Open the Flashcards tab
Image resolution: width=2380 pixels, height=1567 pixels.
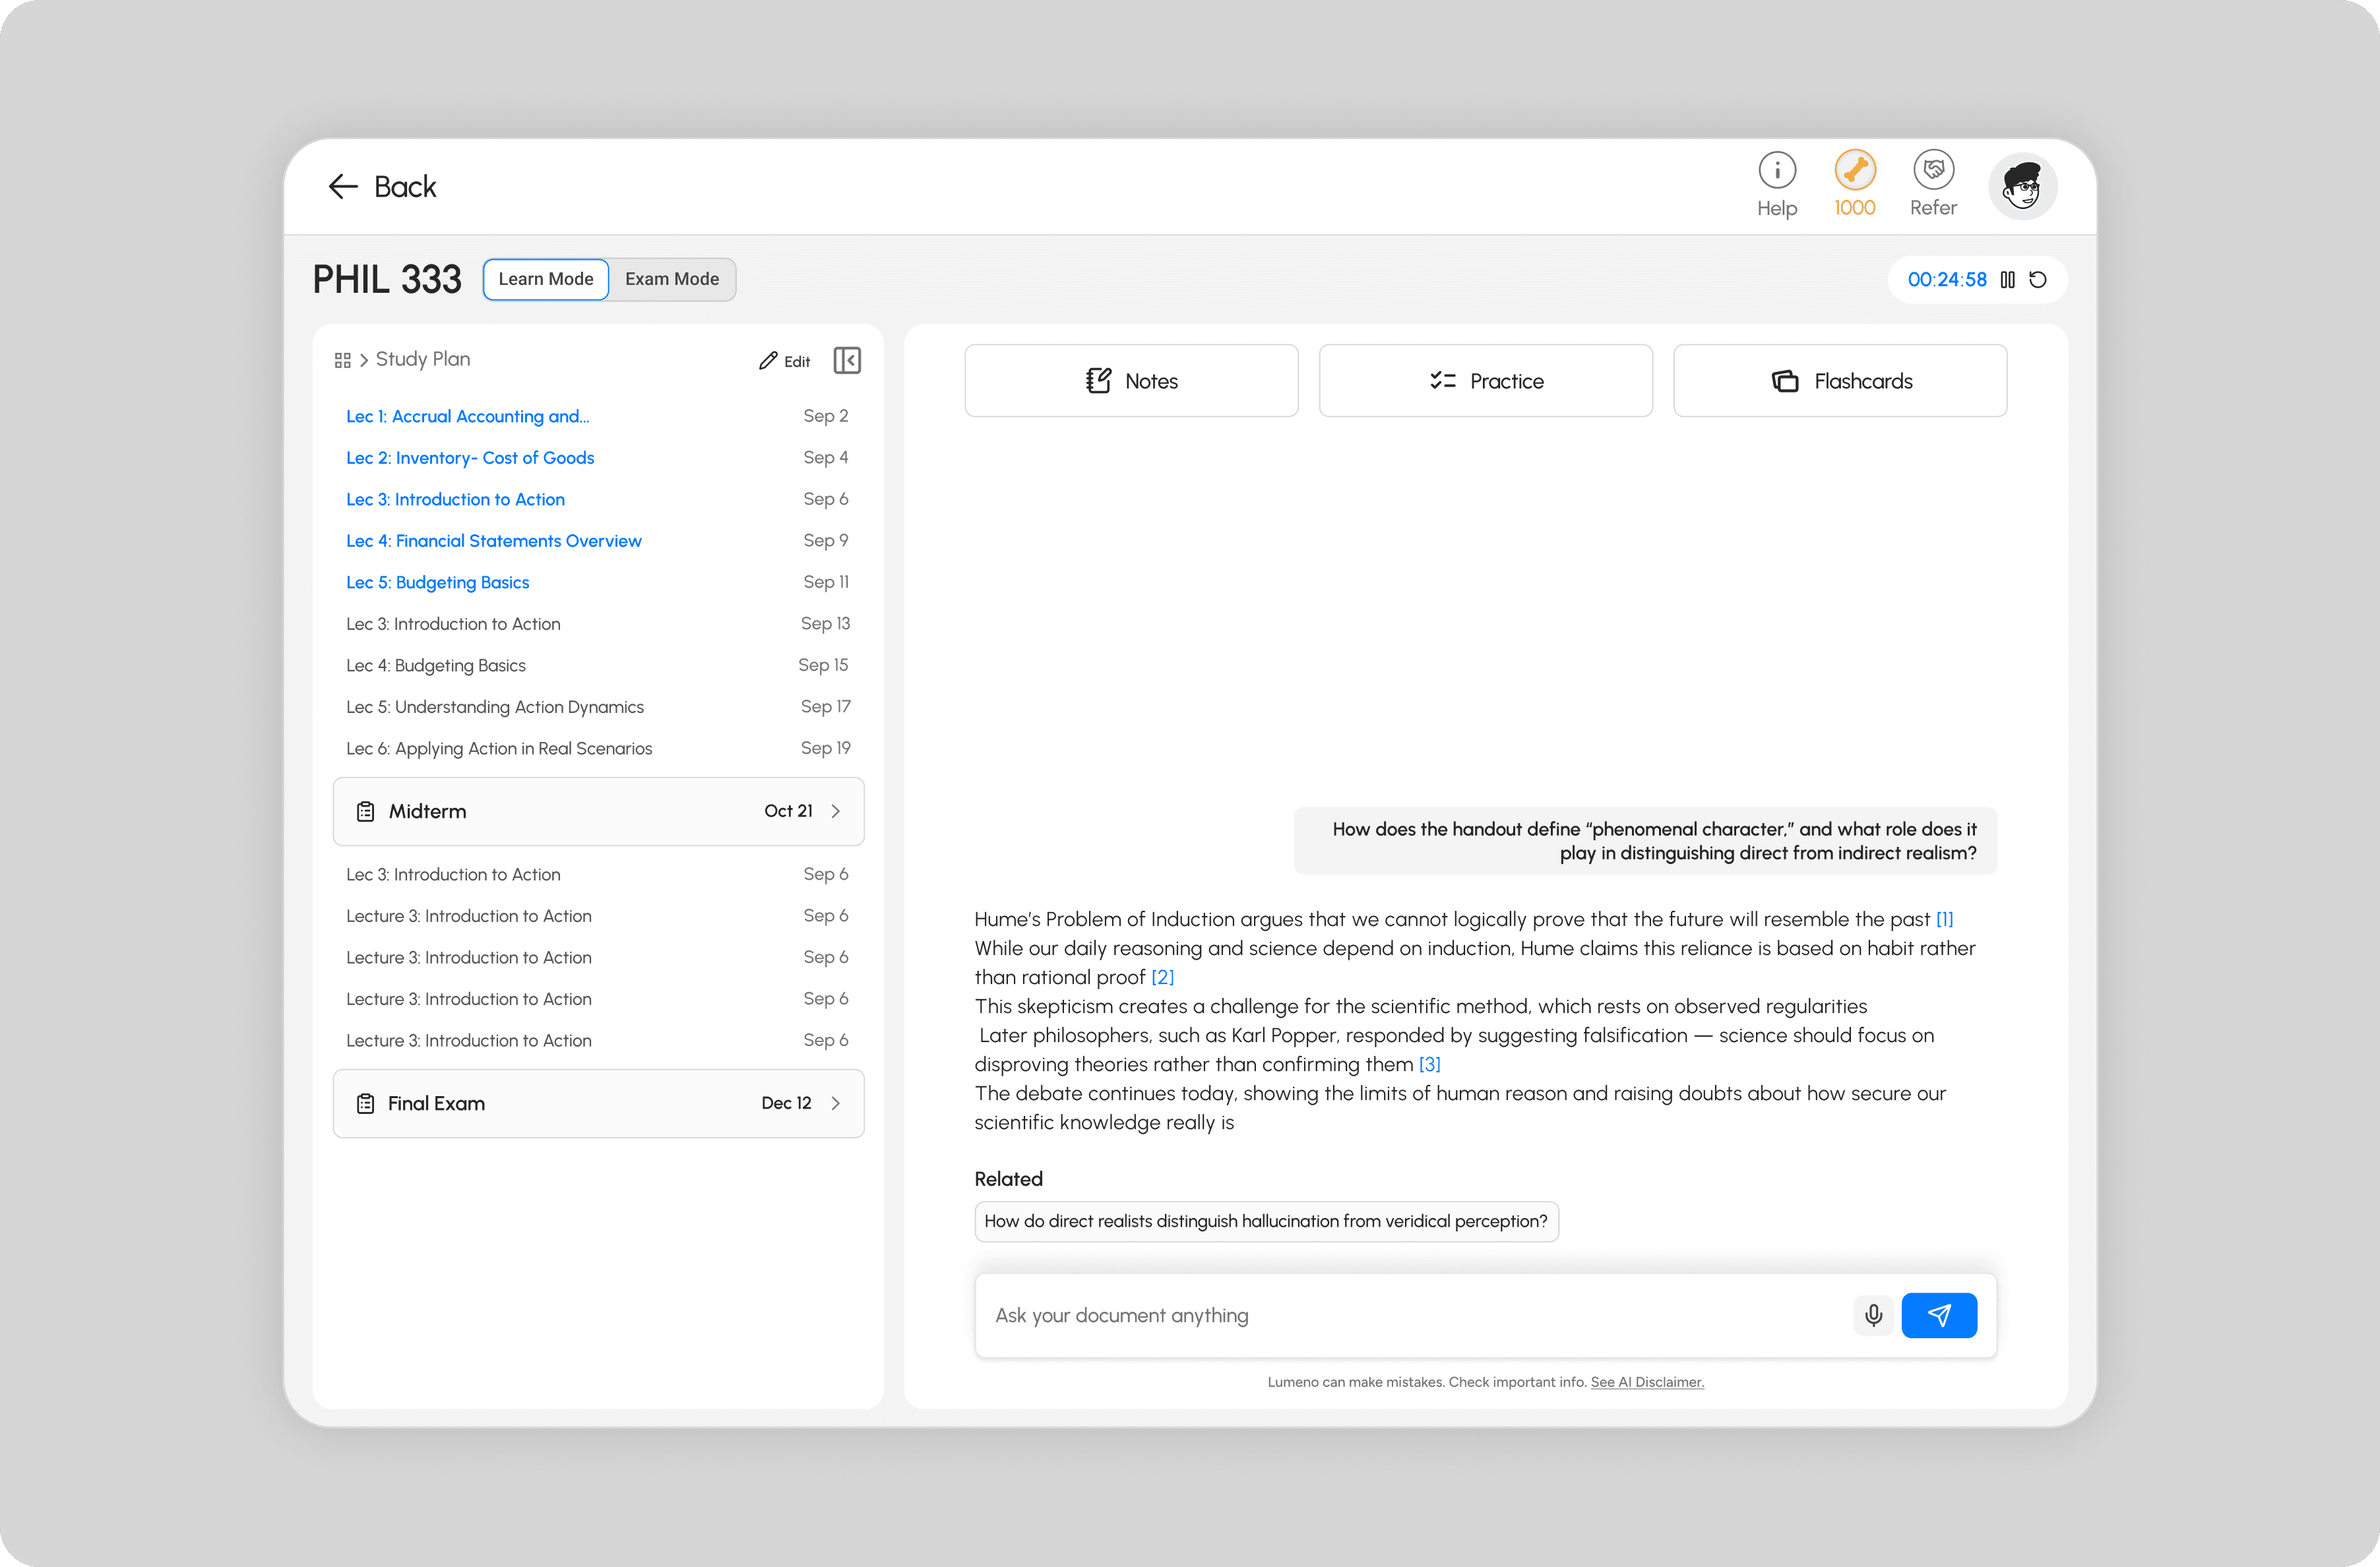point(1839,381)
